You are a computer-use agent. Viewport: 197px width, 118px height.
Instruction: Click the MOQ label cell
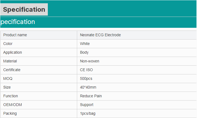click(8, 78)
